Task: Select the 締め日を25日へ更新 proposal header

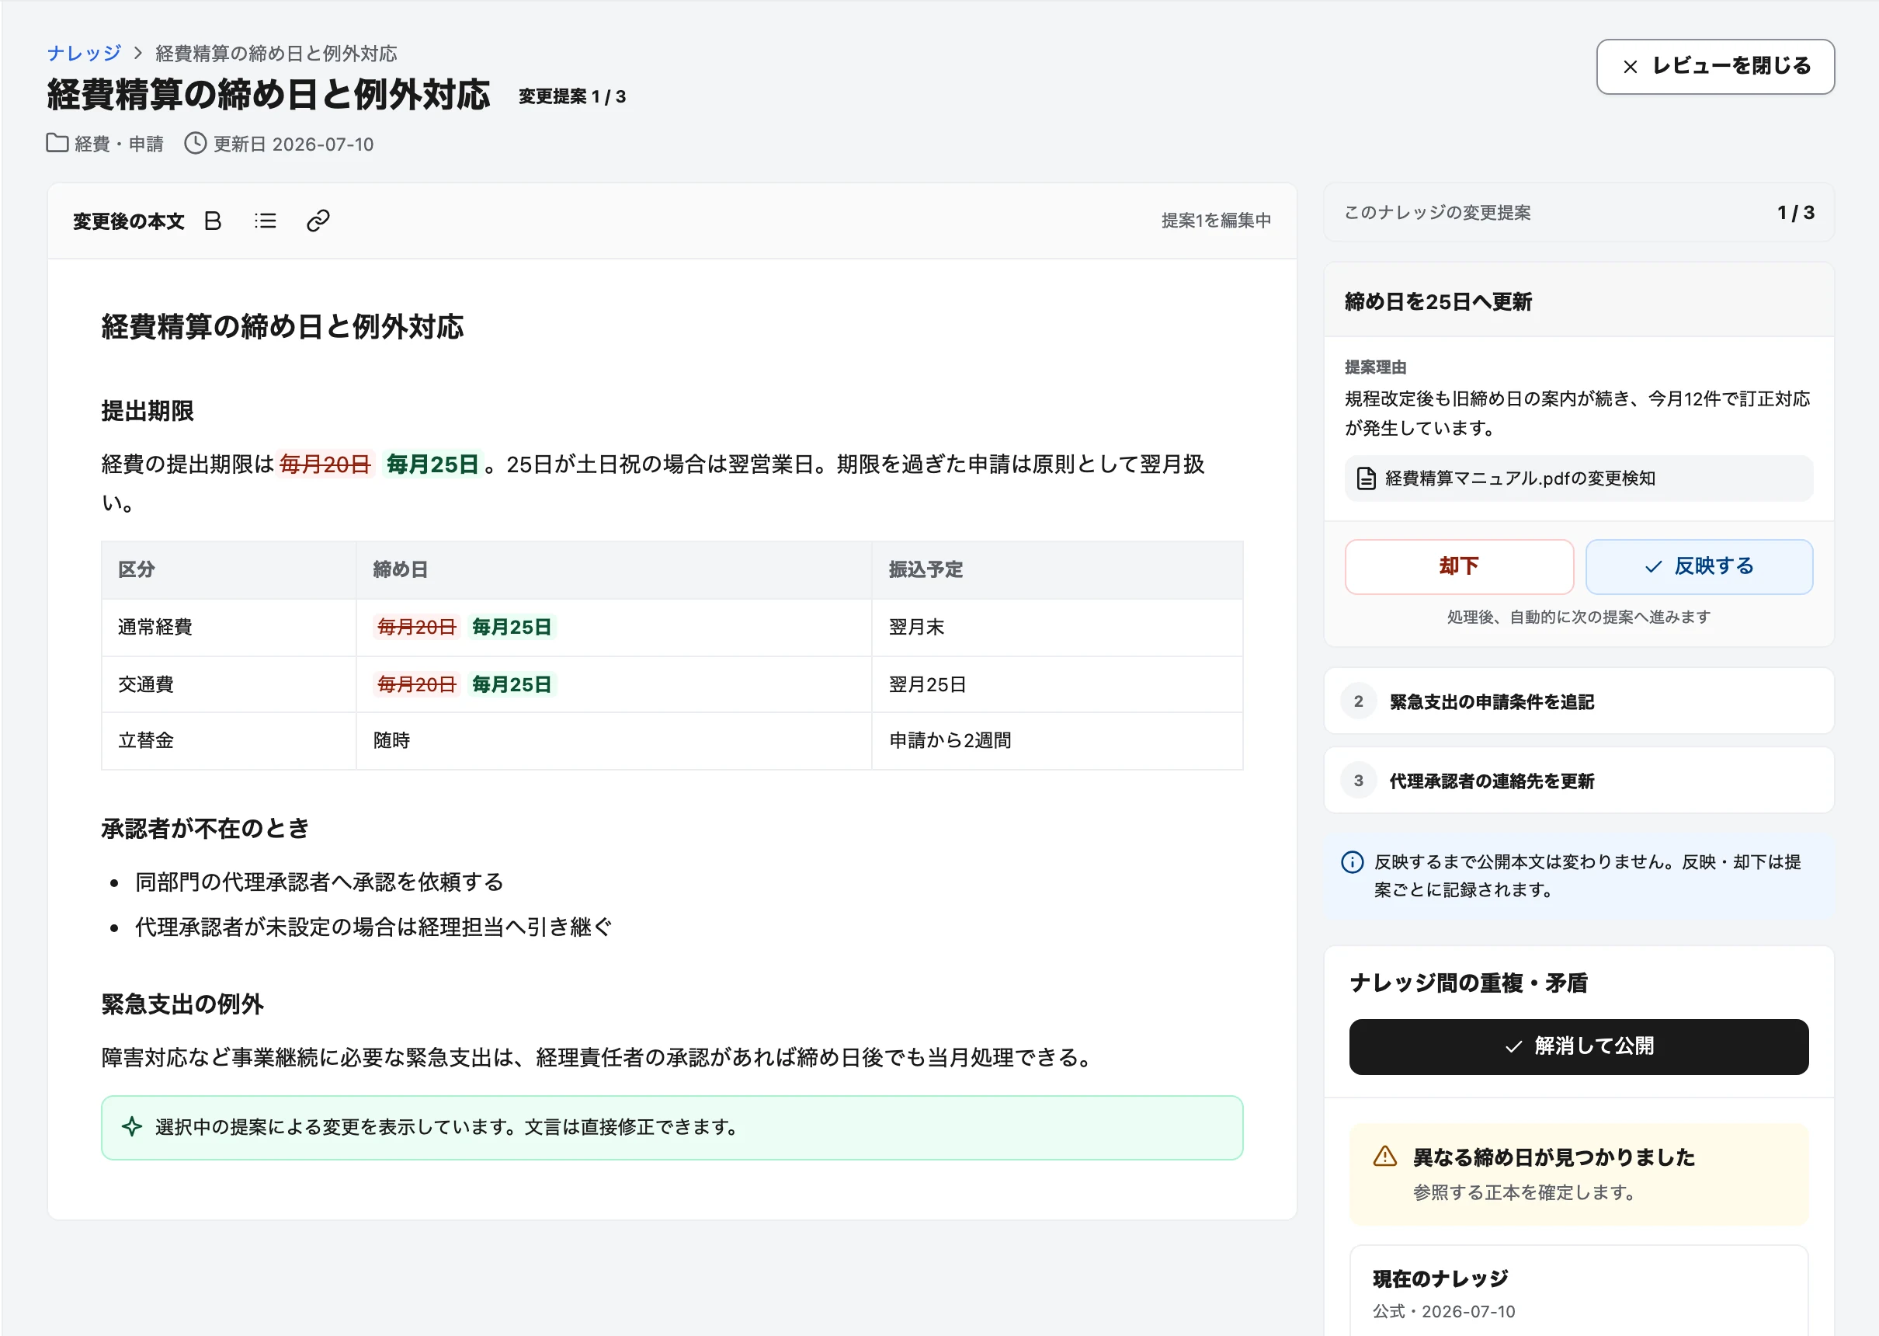Action: point(1578,301)
